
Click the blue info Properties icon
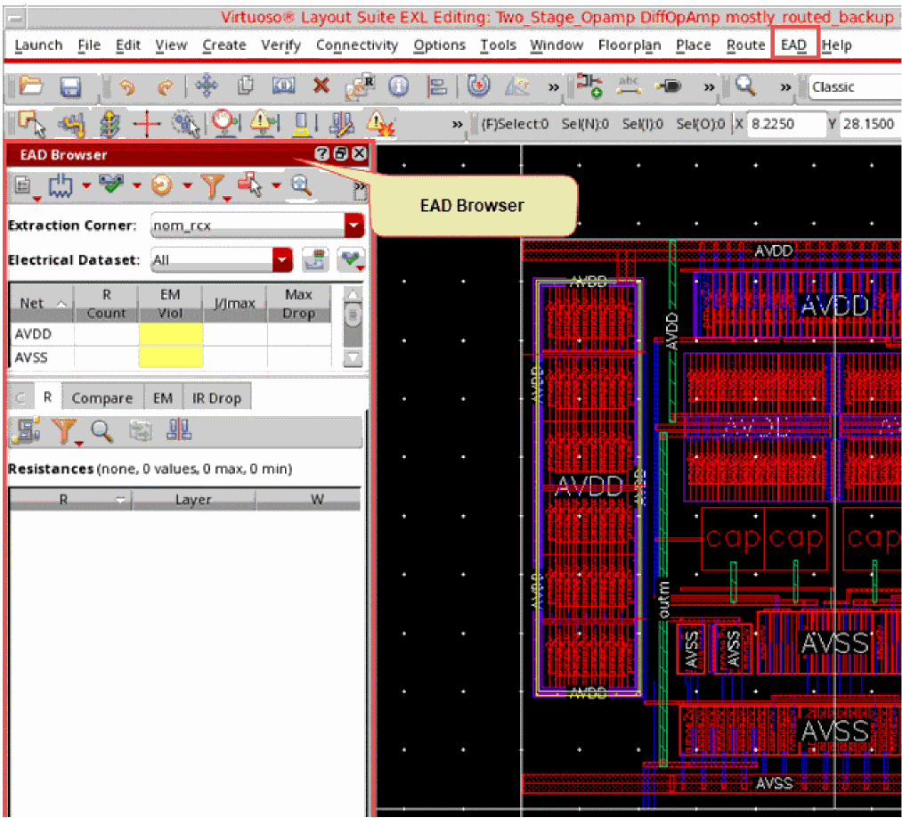(x=398, y=86)
